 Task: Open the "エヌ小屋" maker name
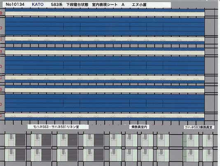click(139, 5)
